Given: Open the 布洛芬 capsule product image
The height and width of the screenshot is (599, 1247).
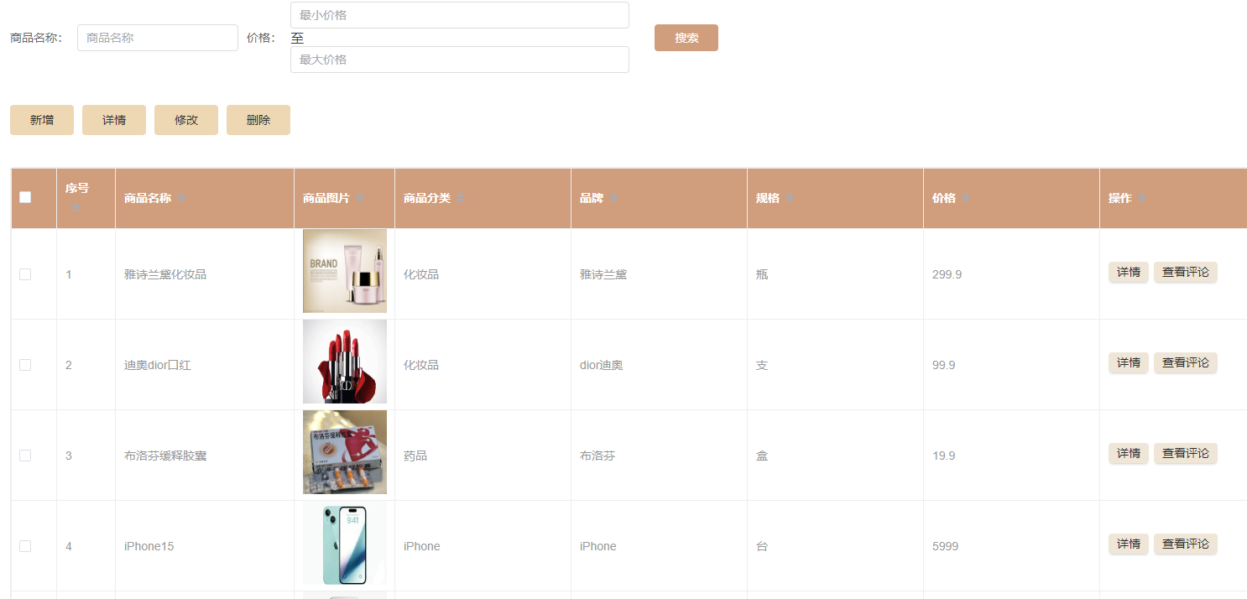Looking at the screenshot, I should coord(345,452).
